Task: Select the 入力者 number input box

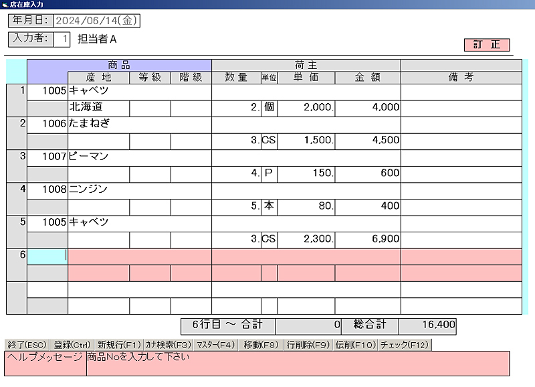Action: point(61,39)
